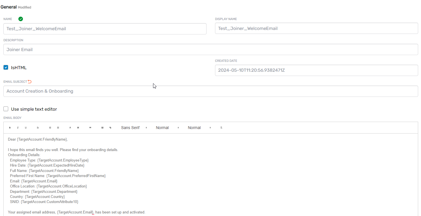This screenshot has width=421, height=216.
Task: Open the font size Normal dropdown
Action: (162, 128)
